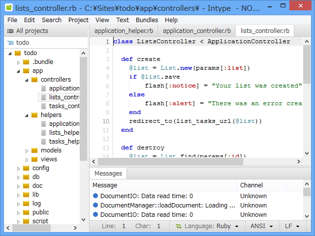
Task: Open the Language: Ruby dropdown
Action: click(207, 226)
